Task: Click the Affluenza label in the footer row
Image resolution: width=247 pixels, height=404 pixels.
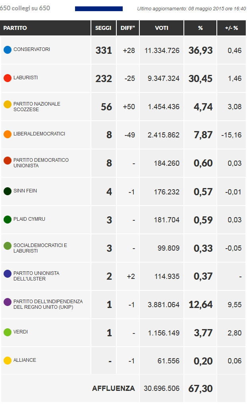Action: click(114, 388)
